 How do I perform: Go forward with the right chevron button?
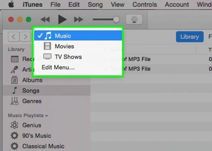[x=25, y=37]
